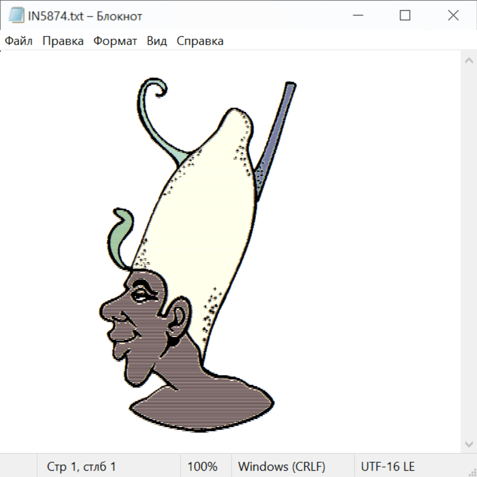This screenshot has height=477, width=477.
Task: Click the pale yellow crown in the drawing
Action: 207,212
